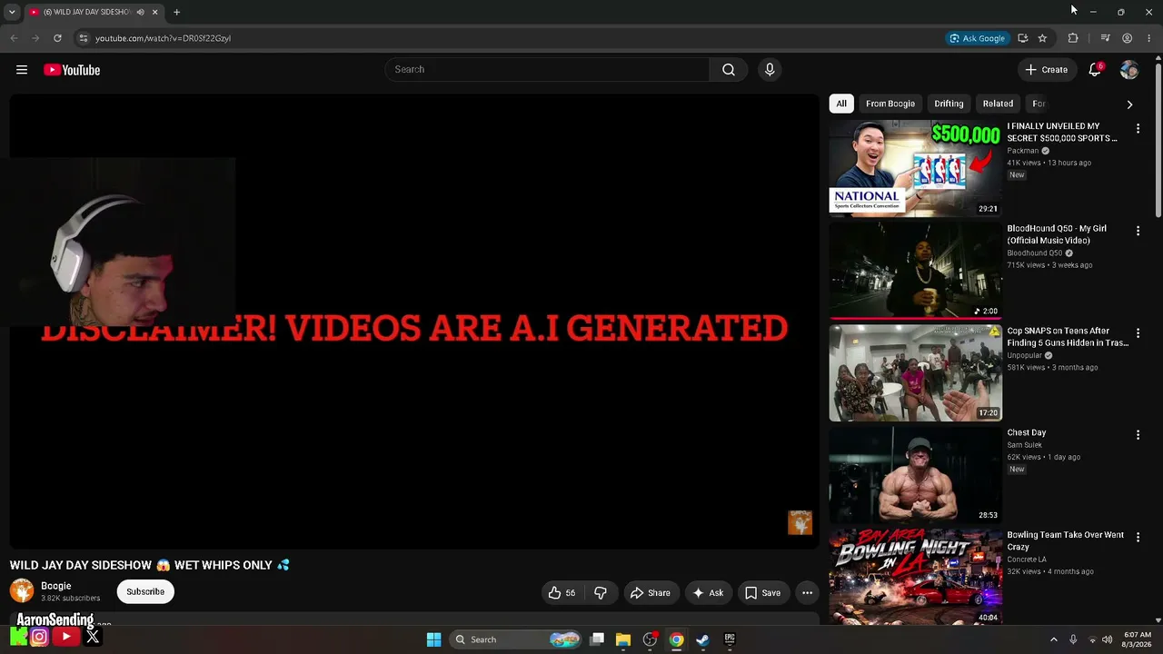Open the account avatar menu
Image resolution: width=1163 pixels, height=654 pixels.
(x=1129, y=70)
